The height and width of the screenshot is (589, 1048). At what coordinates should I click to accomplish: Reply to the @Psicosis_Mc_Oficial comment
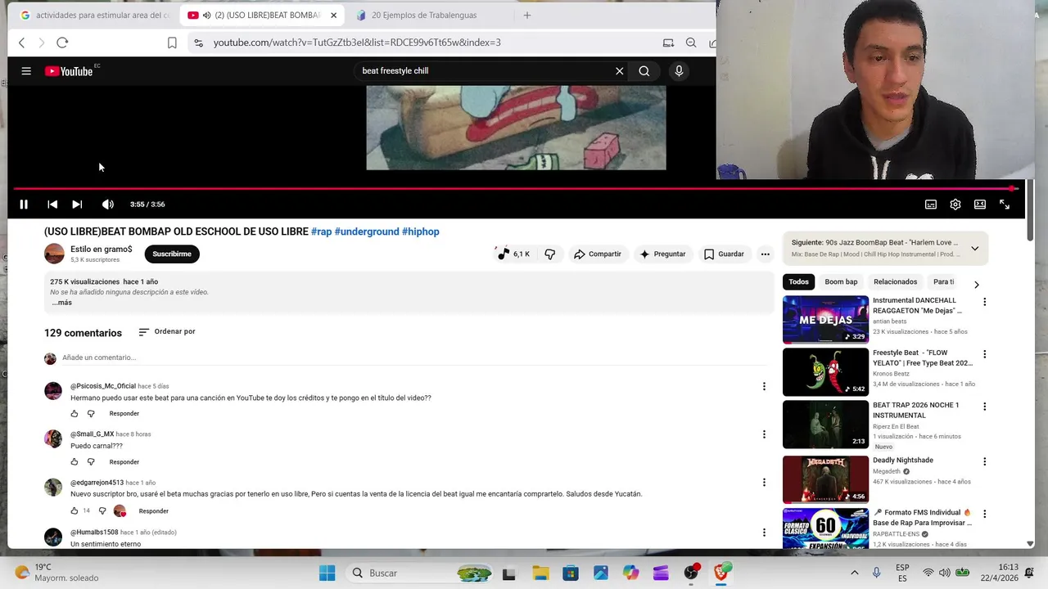point(124,414)
